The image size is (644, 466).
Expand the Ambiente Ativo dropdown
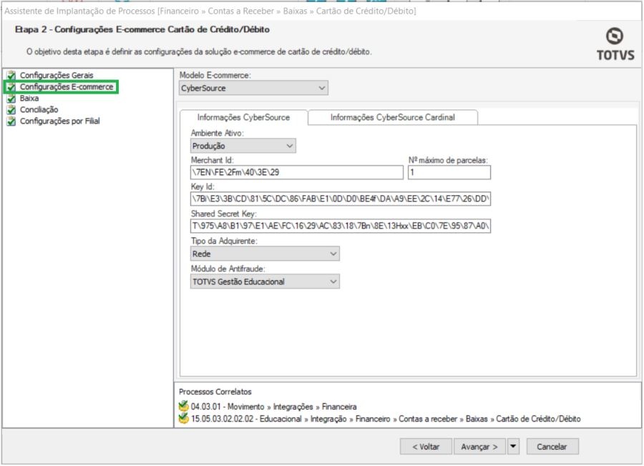coord(243,146)
